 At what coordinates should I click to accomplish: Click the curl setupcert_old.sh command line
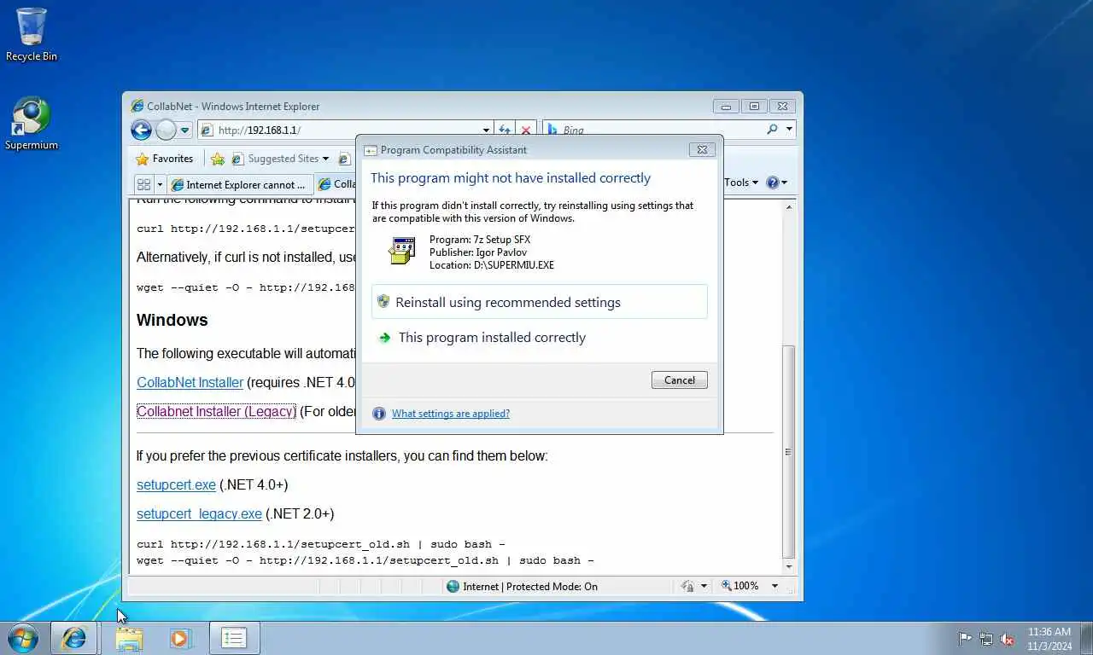(x=321, y=544)
